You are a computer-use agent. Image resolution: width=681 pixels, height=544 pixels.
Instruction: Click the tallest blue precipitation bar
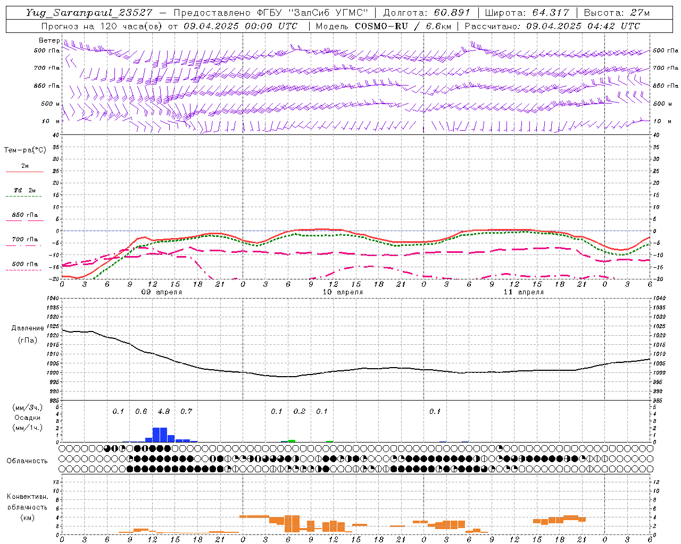pyautogui.click(x=160, y=435)
